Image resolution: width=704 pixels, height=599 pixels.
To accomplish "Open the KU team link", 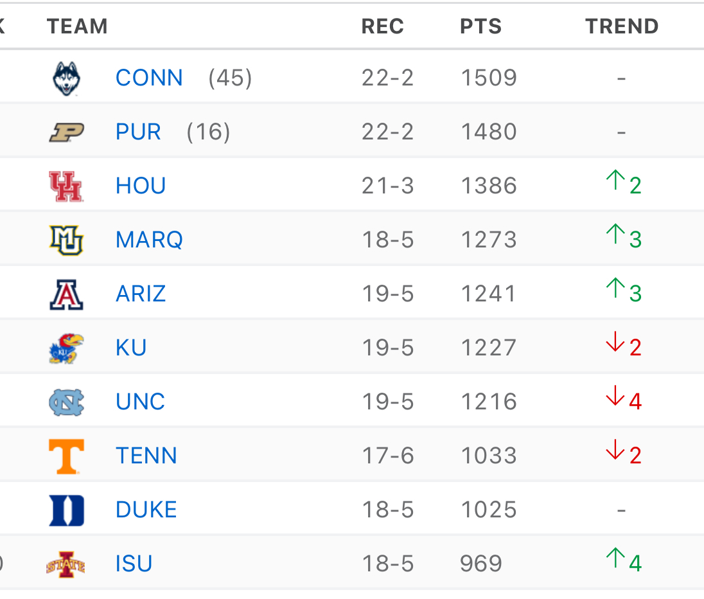I will click(131, 347).
